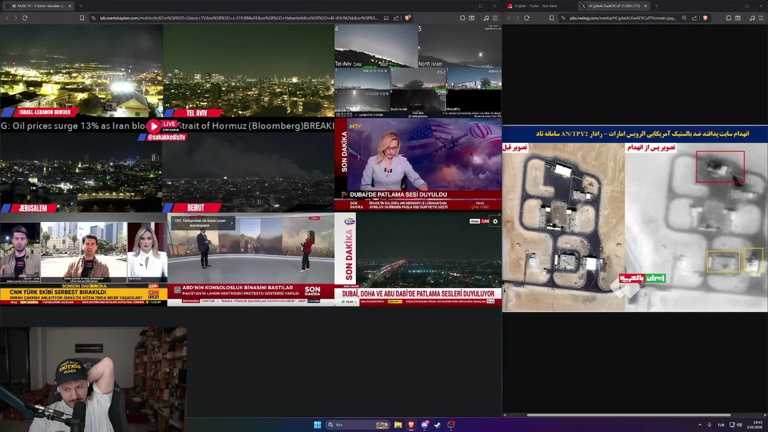Viewport: 768px width, 432px height.
Task: Close the Multi TV tab
Action: (70, 6)
